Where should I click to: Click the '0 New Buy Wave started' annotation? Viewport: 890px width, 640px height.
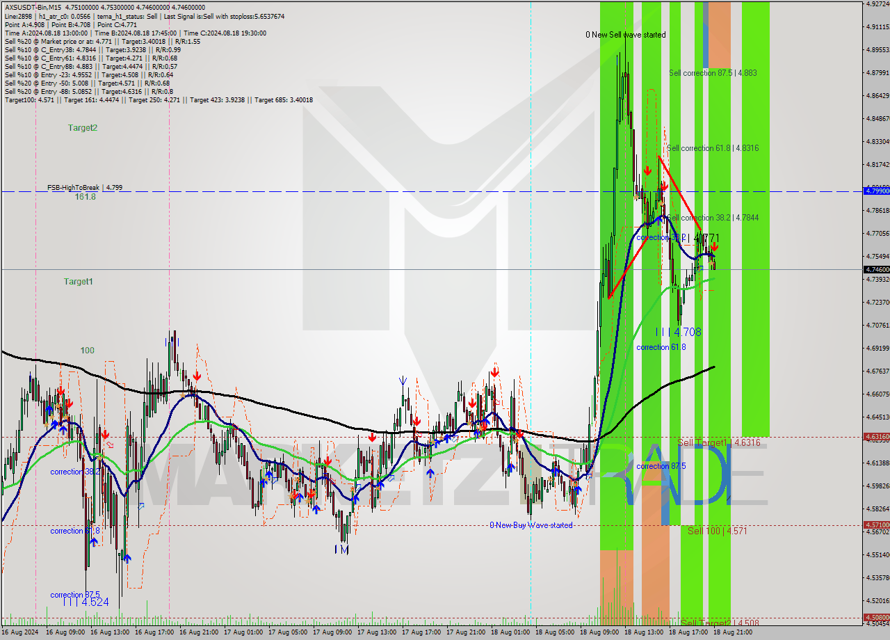(x=531, y=525)
